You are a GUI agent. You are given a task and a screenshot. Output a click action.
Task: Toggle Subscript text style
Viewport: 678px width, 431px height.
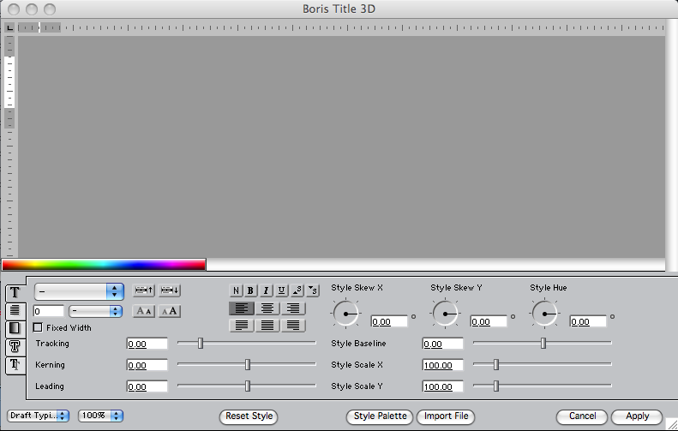[313, 290]
